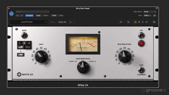Select M/S mode
Viewport: 169px width, 95px height.
coord(28,47)
